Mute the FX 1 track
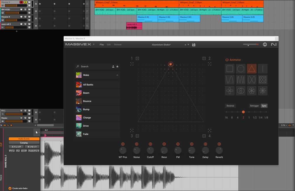Screen dimensions: 295x191 pyautogui.click(x=29, y=111)
